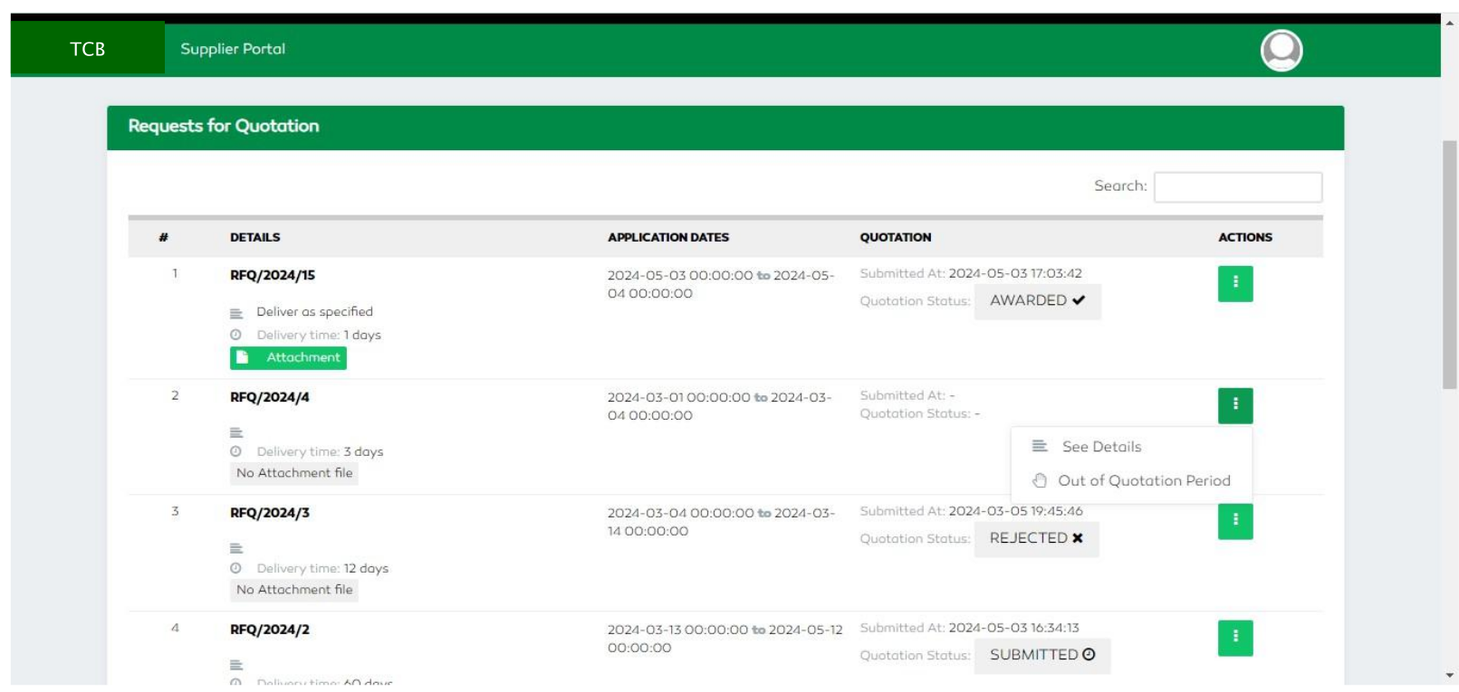Viewport: 1459px width, 692px height.
Task: Click 'Submitted At: 2024-05-03 17:03:42' text
Action: [x=971, y=273]
